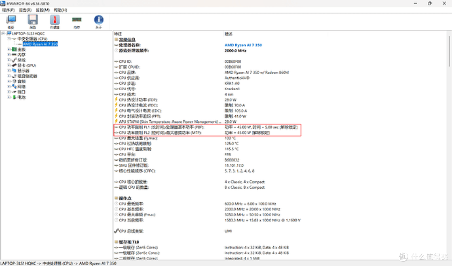The image size is (452, 266).
Task: Click the lightning icon on CPU 热设计功率 (TDP) row
Action: coord(116,99)
